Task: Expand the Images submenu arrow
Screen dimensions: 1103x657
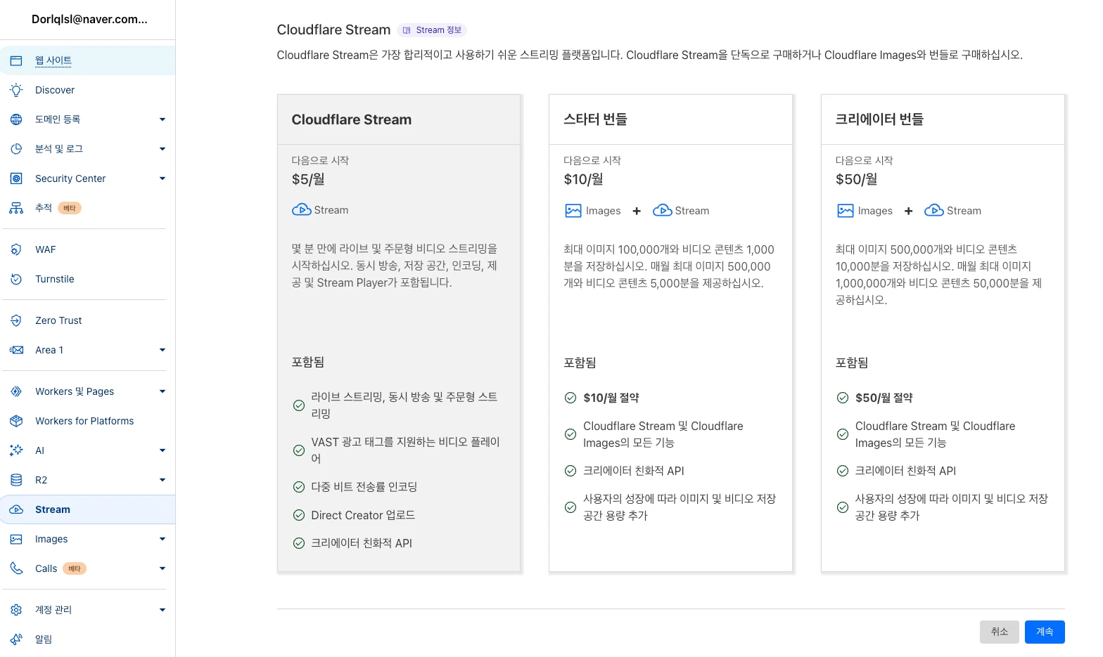Action: point(162,539)
